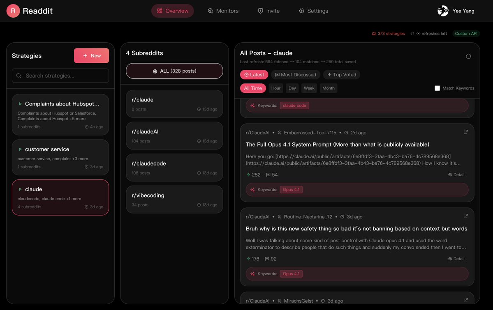Select the claude strategy title
This screenshot has width=493, height=310.
(34, 189)
